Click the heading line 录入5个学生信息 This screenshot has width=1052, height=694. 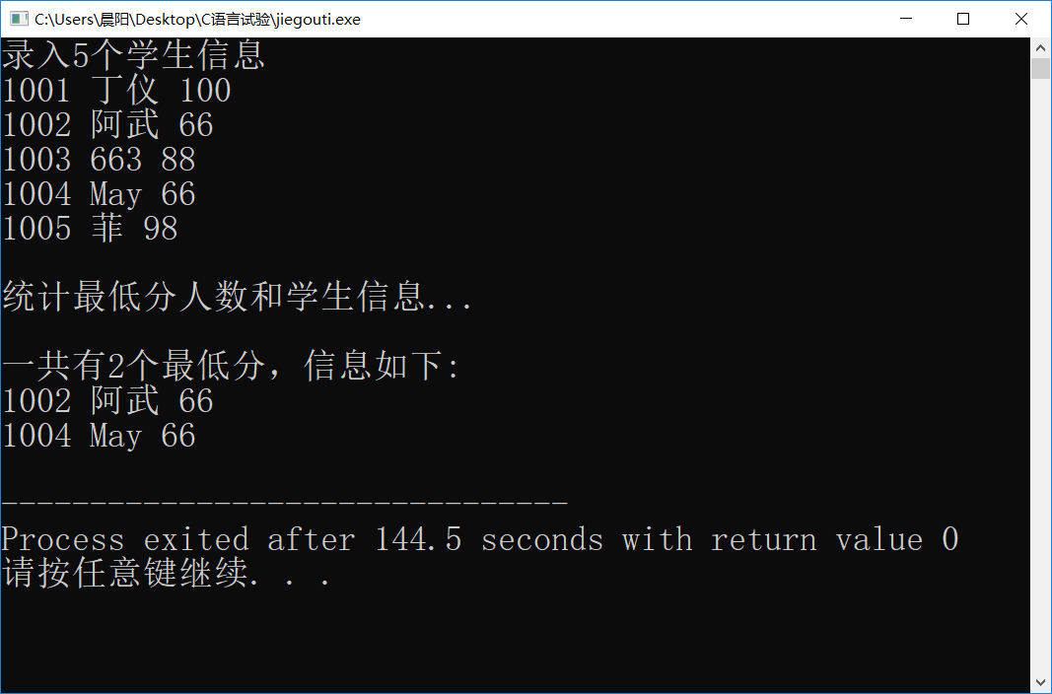point(133,55)
